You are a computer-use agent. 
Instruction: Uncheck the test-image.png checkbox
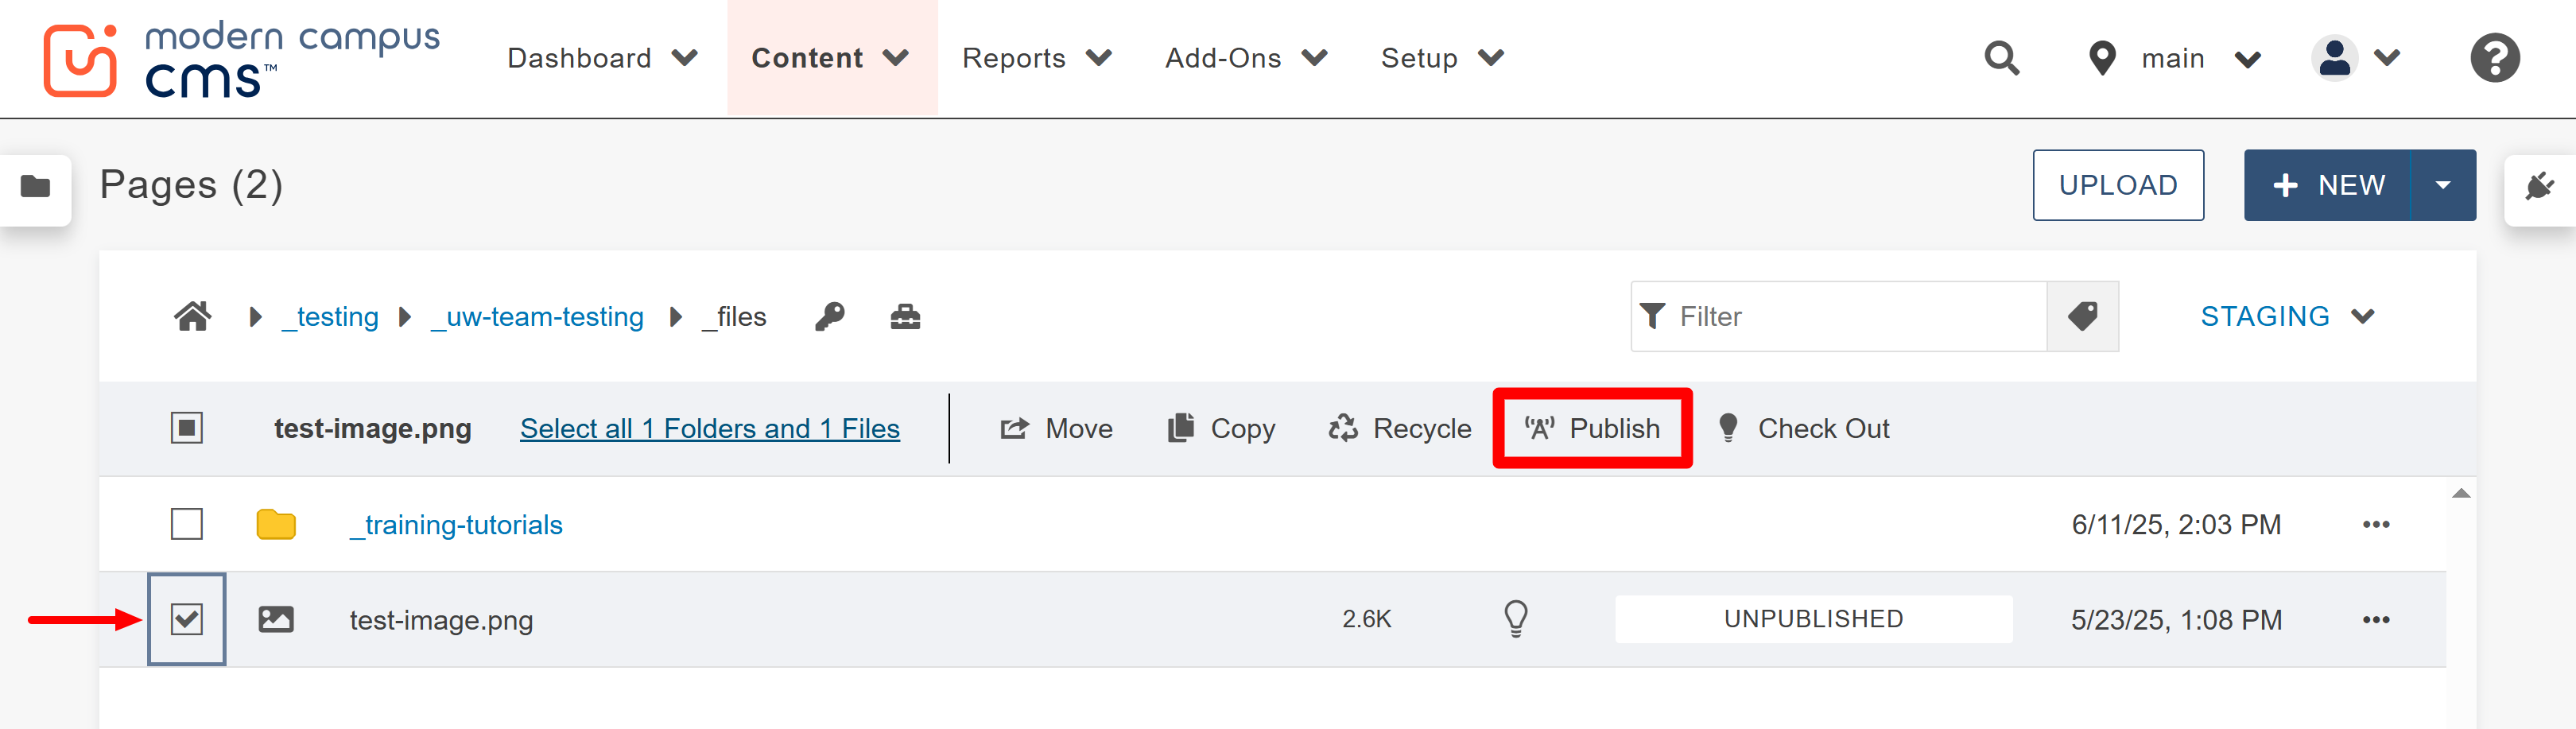click(186, 619)
